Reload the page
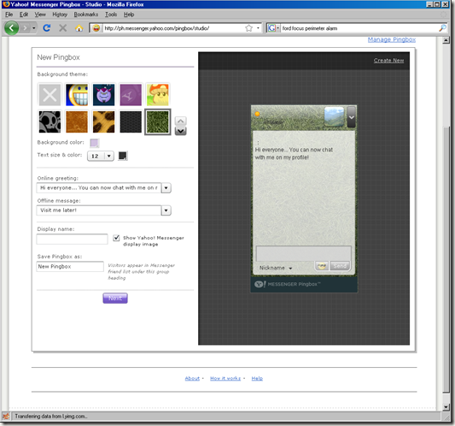The height and width of the screenshot is (426, 455). point(47,28)
